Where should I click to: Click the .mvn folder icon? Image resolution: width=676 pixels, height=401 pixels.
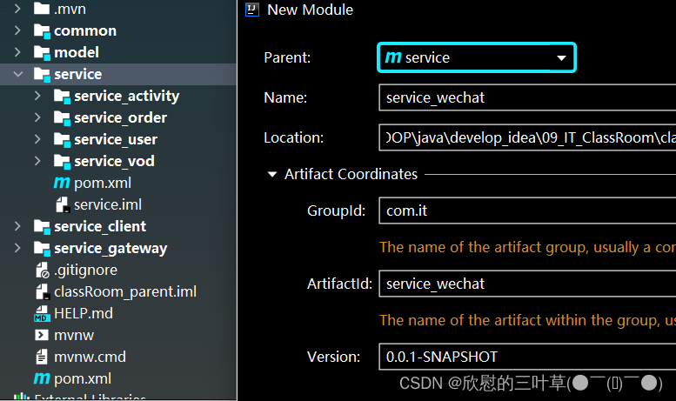pyautogui.click(x=42, y=8)
